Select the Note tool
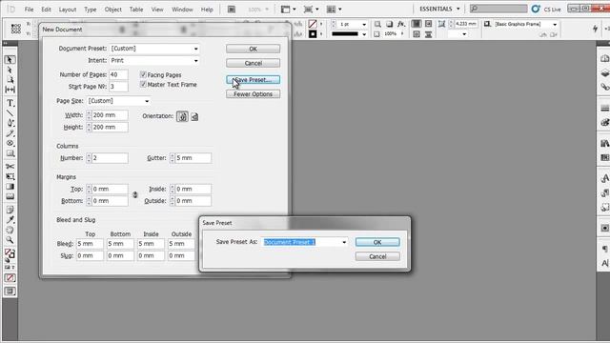Image resolution: width=610 pixels, height=343 pixels. pyautogui.click(x=10, y=210)
